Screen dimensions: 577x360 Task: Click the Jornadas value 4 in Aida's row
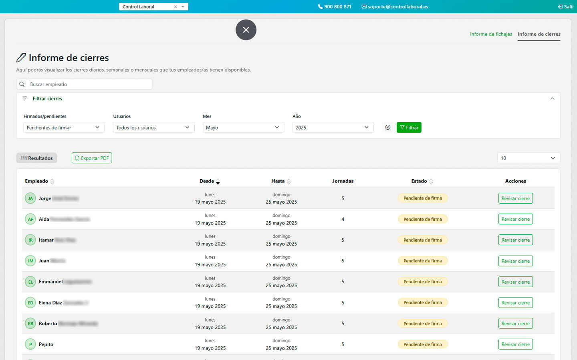343,219
